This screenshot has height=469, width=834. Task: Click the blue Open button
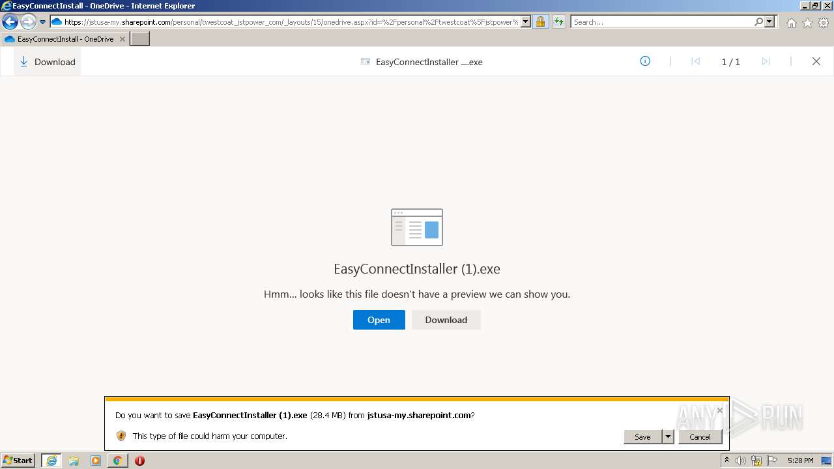click(379, 320)
